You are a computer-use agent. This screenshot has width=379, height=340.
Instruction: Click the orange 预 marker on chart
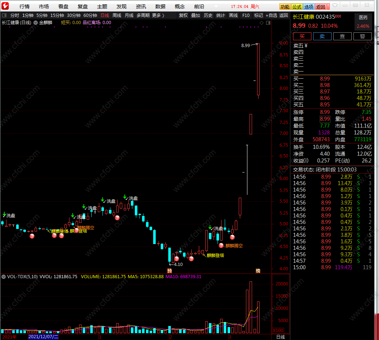click(x=169, y=271)
